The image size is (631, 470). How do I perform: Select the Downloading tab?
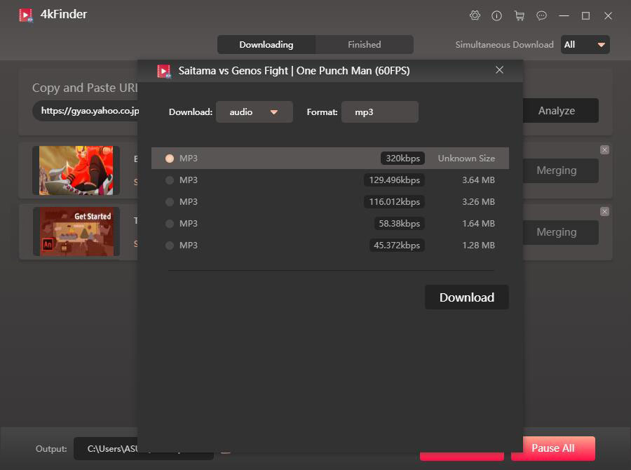[266, 44]
